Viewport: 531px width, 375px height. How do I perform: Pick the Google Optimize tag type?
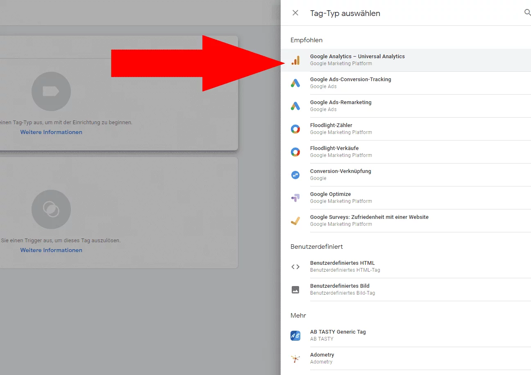click(x=406, y=198)
